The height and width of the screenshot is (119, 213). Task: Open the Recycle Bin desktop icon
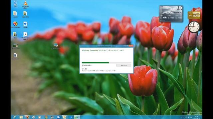15,4
